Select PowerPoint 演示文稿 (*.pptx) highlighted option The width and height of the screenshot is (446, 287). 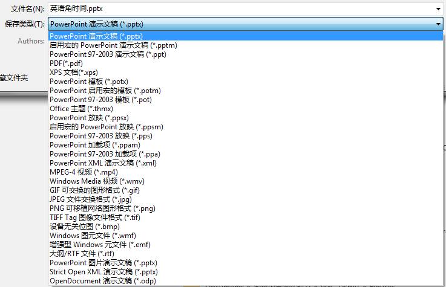click(246, 36)
